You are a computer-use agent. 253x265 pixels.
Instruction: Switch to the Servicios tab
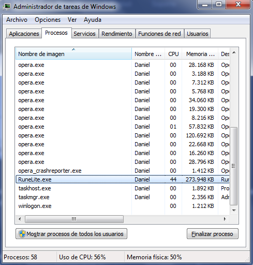click(84, 34)
